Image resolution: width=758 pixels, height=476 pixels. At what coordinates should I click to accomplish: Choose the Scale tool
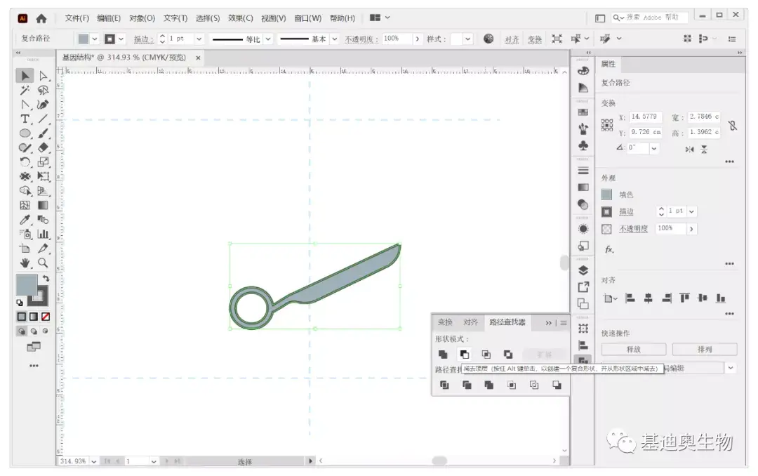click(43, 162)
